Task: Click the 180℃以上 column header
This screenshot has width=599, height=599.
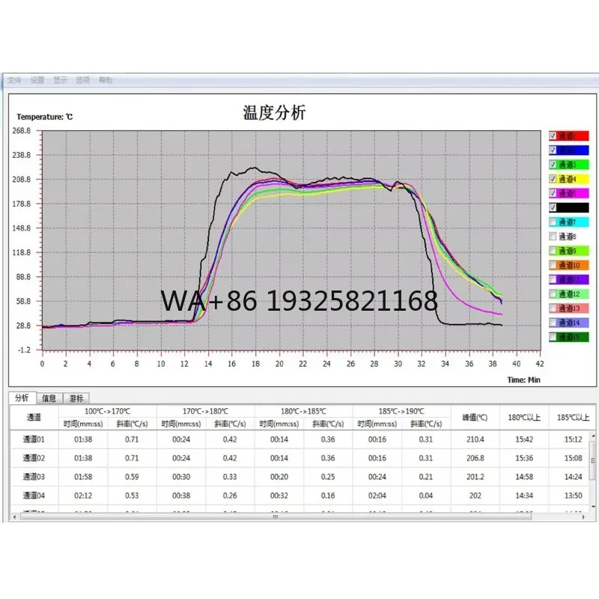Action: tap(524, 418)
